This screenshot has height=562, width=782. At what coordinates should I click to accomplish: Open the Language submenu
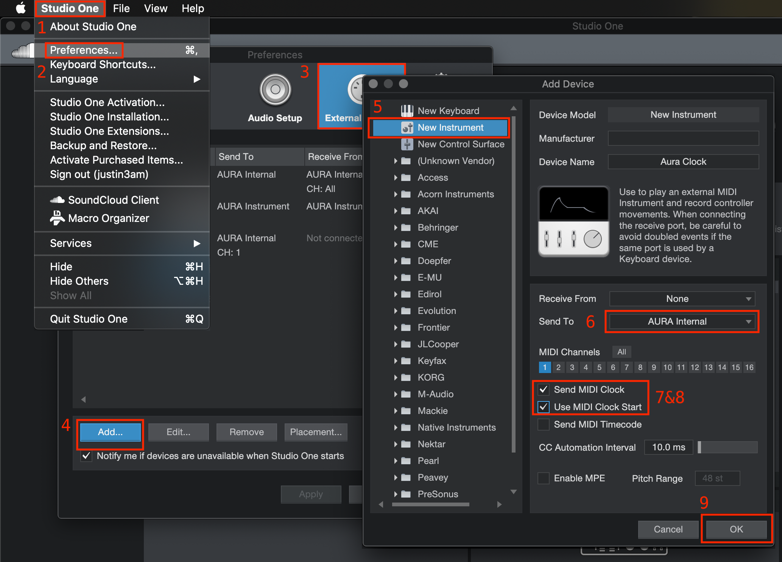tap(122, 79)
